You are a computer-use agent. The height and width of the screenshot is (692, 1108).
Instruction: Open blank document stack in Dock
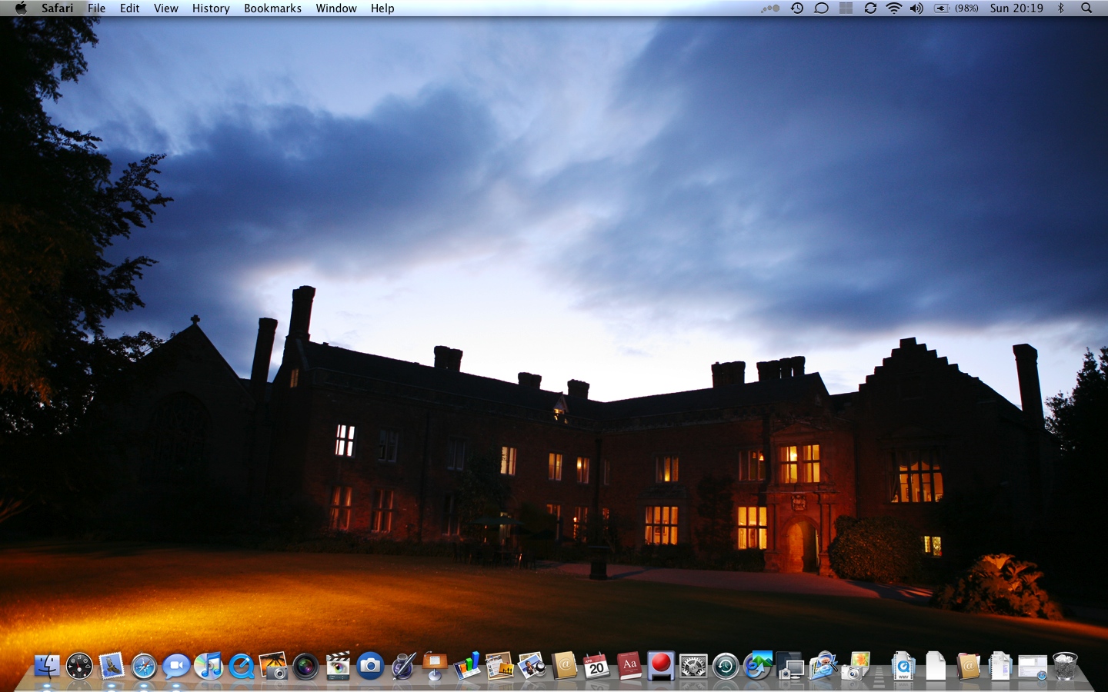(936, 666)
